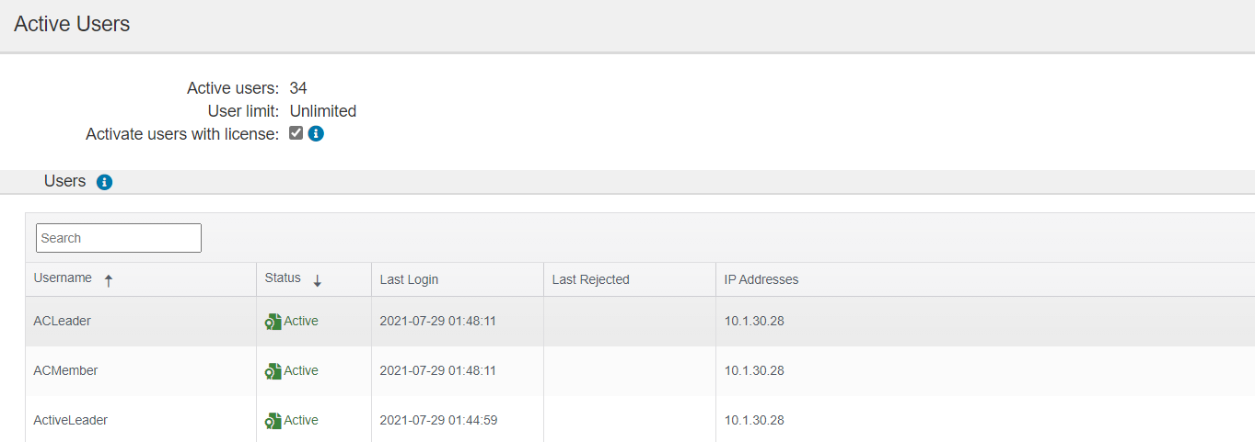Click Last Rejected column header
This screenshot has width=1255, height=442.
click(630, 278)
